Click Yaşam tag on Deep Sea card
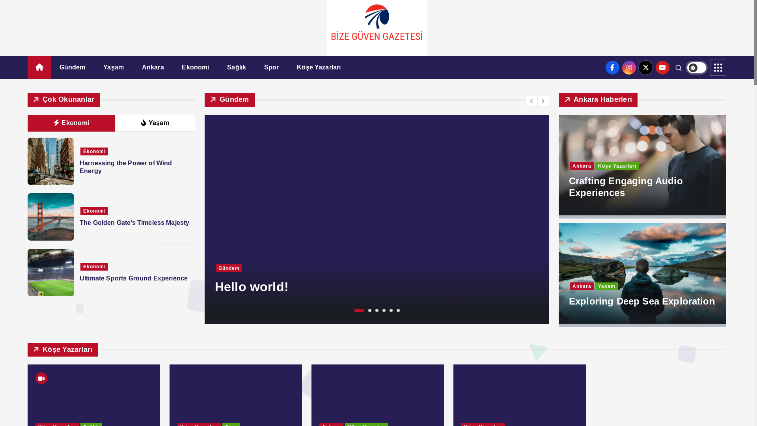Image resolution: width=757 pixels, height=426 pixels. (606, 286)
